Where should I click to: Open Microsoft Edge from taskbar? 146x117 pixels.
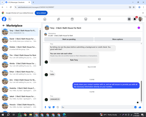[64, 115]
